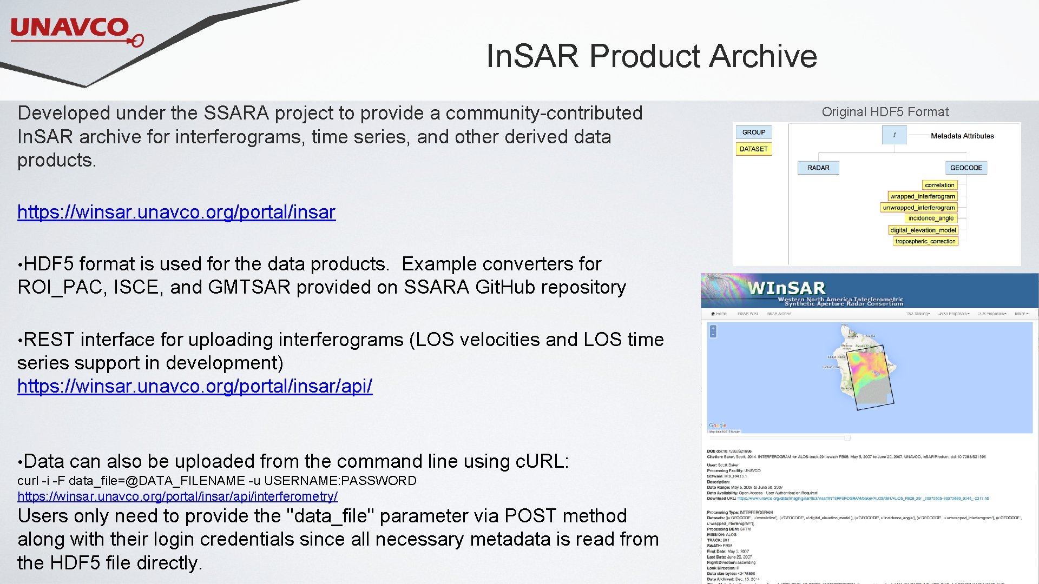Screen dimensions: 1039x584
Task: Click the DOI line in the metadata
Action: pyautogui.click(x=729, y=451)
